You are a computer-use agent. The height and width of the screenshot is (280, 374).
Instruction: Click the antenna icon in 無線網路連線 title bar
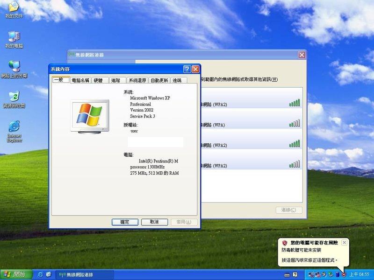point(71,55)
